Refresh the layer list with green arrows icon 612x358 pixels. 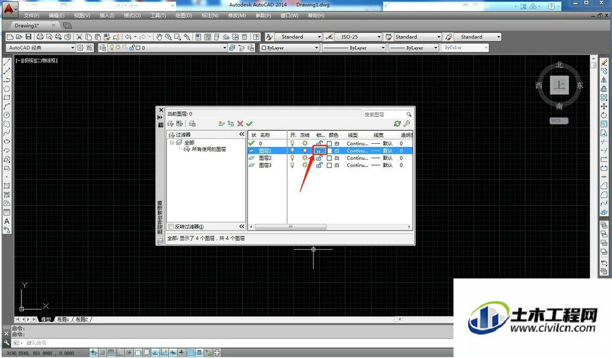tap(397, 124)
